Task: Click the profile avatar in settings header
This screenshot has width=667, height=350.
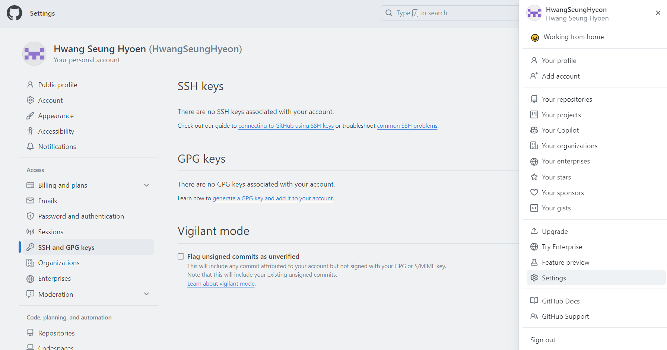Action: click(x=34, y=54)
